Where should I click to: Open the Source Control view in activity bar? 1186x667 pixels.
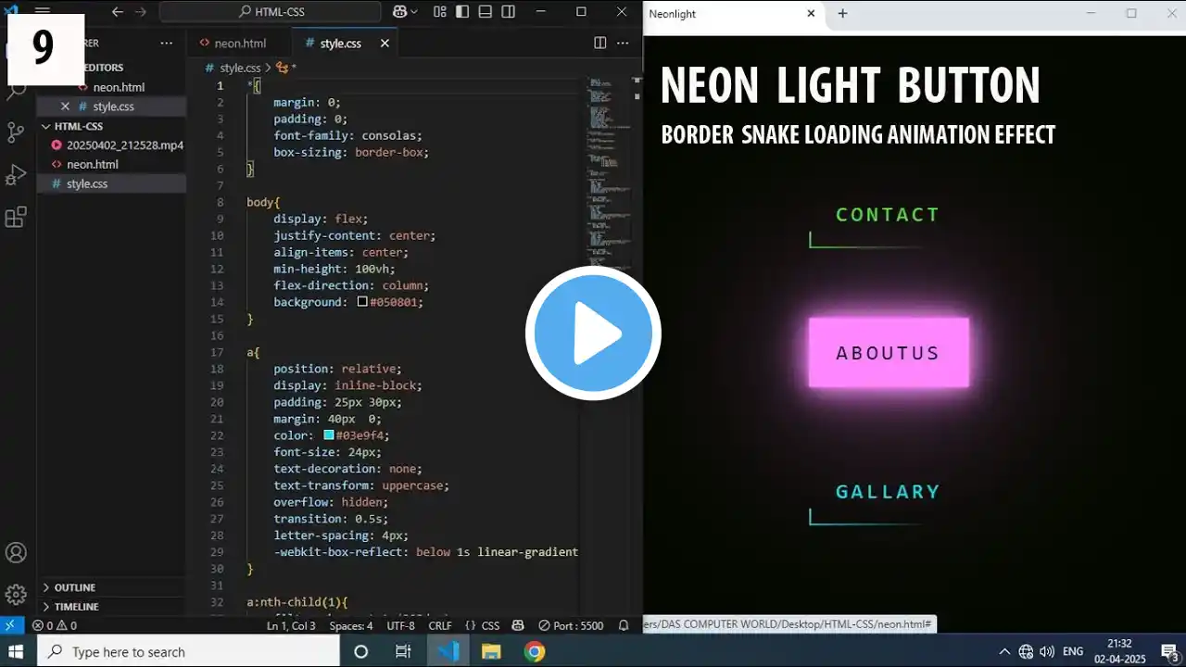coord(16,132)
